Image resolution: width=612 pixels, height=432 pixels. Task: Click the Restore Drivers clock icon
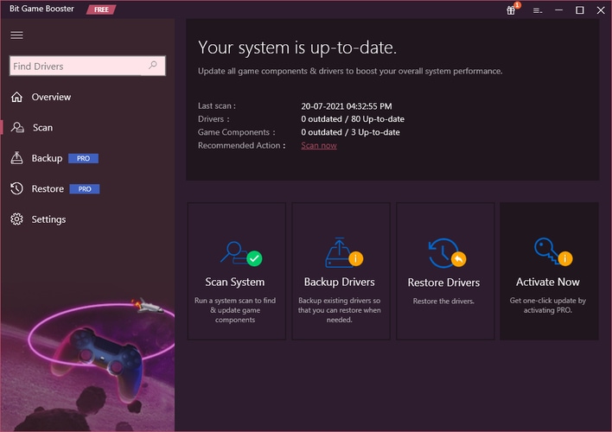coord(444,253)
